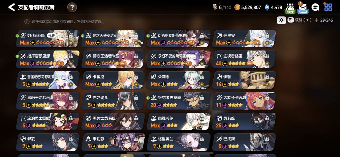The width and height of the screenshot is (340, 157).
Task: Expand the double-arrow panel button
Action: click(x=281, y=20)
